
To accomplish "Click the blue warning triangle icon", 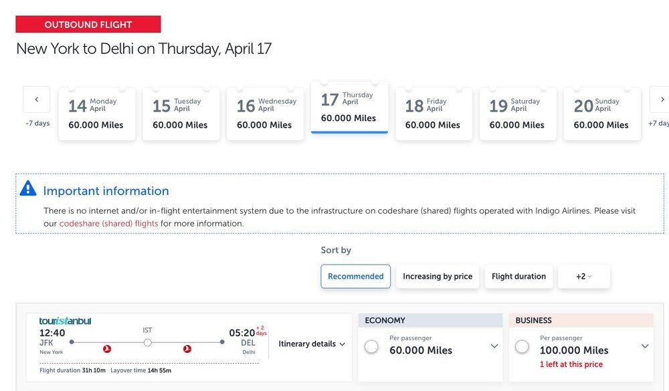I will 28,189.
